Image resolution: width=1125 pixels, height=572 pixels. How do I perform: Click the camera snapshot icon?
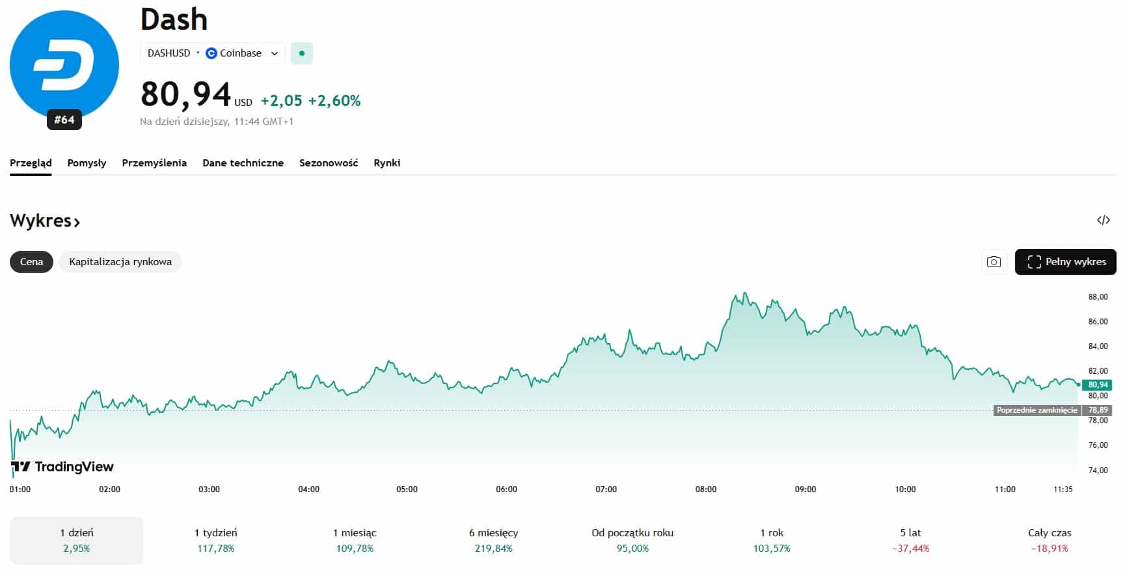pyautogui.click(x=994, y=262)
